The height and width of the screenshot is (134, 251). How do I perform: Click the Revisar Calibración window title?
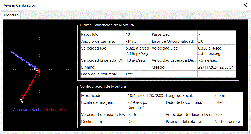coord(19,5)
